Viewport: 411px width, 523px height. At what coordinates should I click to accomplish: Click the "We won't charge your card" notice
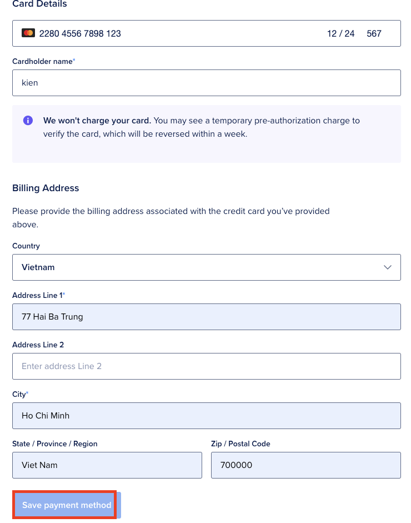tap(97, 121)
